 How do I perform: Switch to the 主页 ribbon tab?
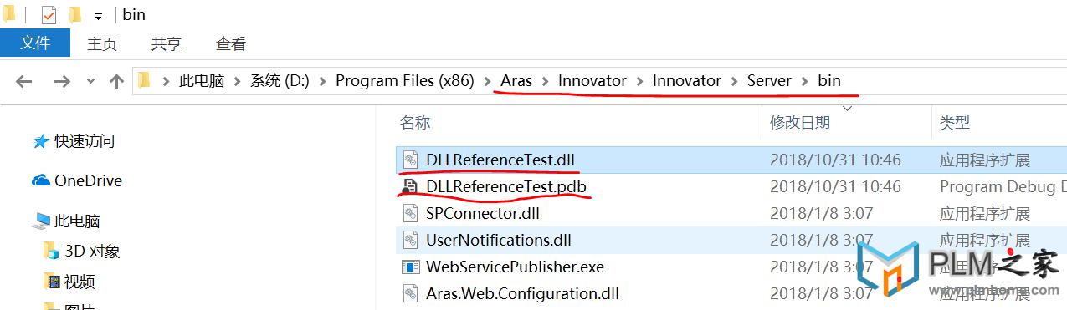click(102, 43)
